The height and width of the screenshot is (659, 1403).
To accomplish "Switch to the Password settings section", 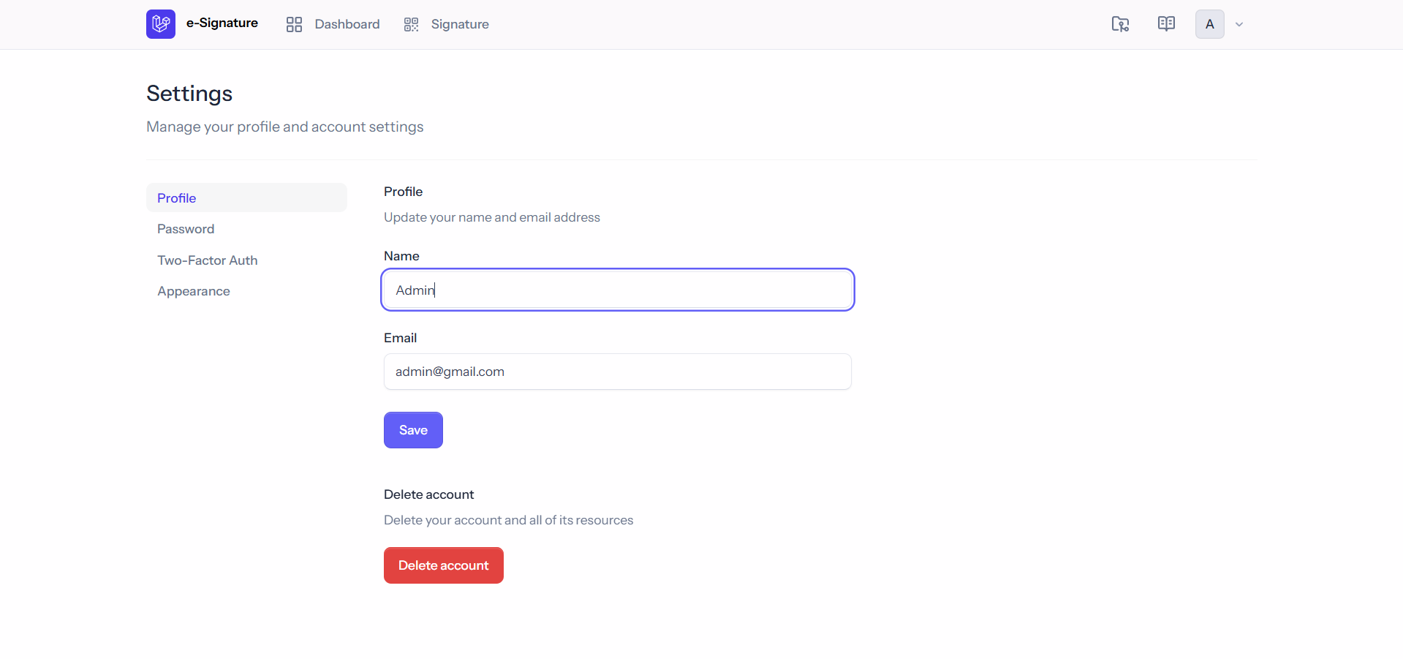I will [x=186, y=229].
